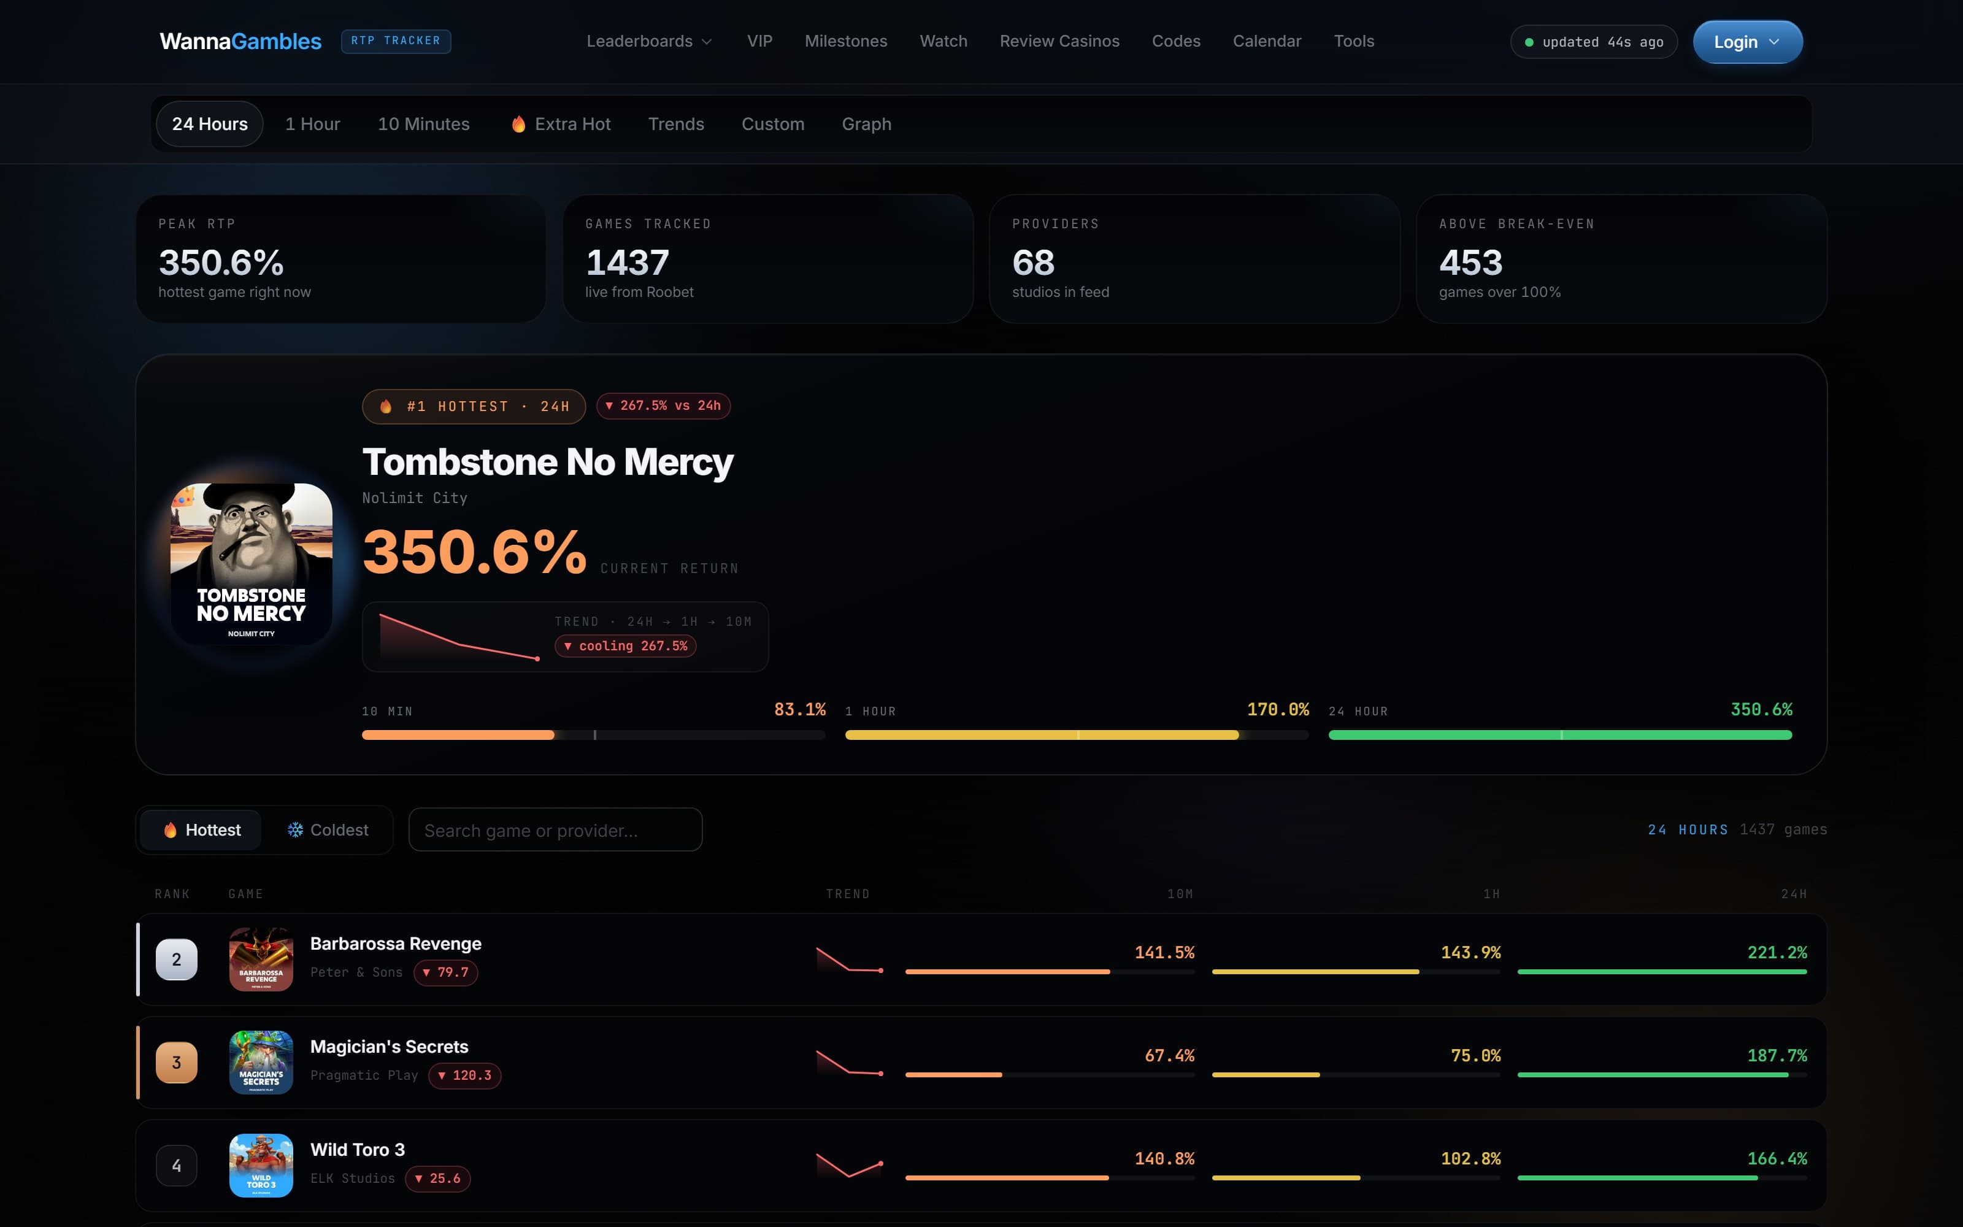The height and width of the screenshot is (1227, 1963).
Task: Click the Peak RTP 350.6% stat card
Action: point(340,259)
